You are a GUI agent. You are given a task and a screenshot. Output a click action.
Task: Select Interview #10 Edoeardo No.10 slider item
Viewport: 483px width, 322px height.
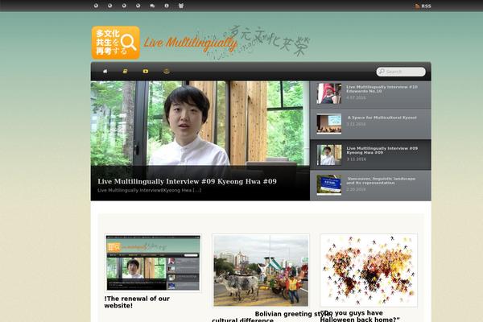click(370, 93)
